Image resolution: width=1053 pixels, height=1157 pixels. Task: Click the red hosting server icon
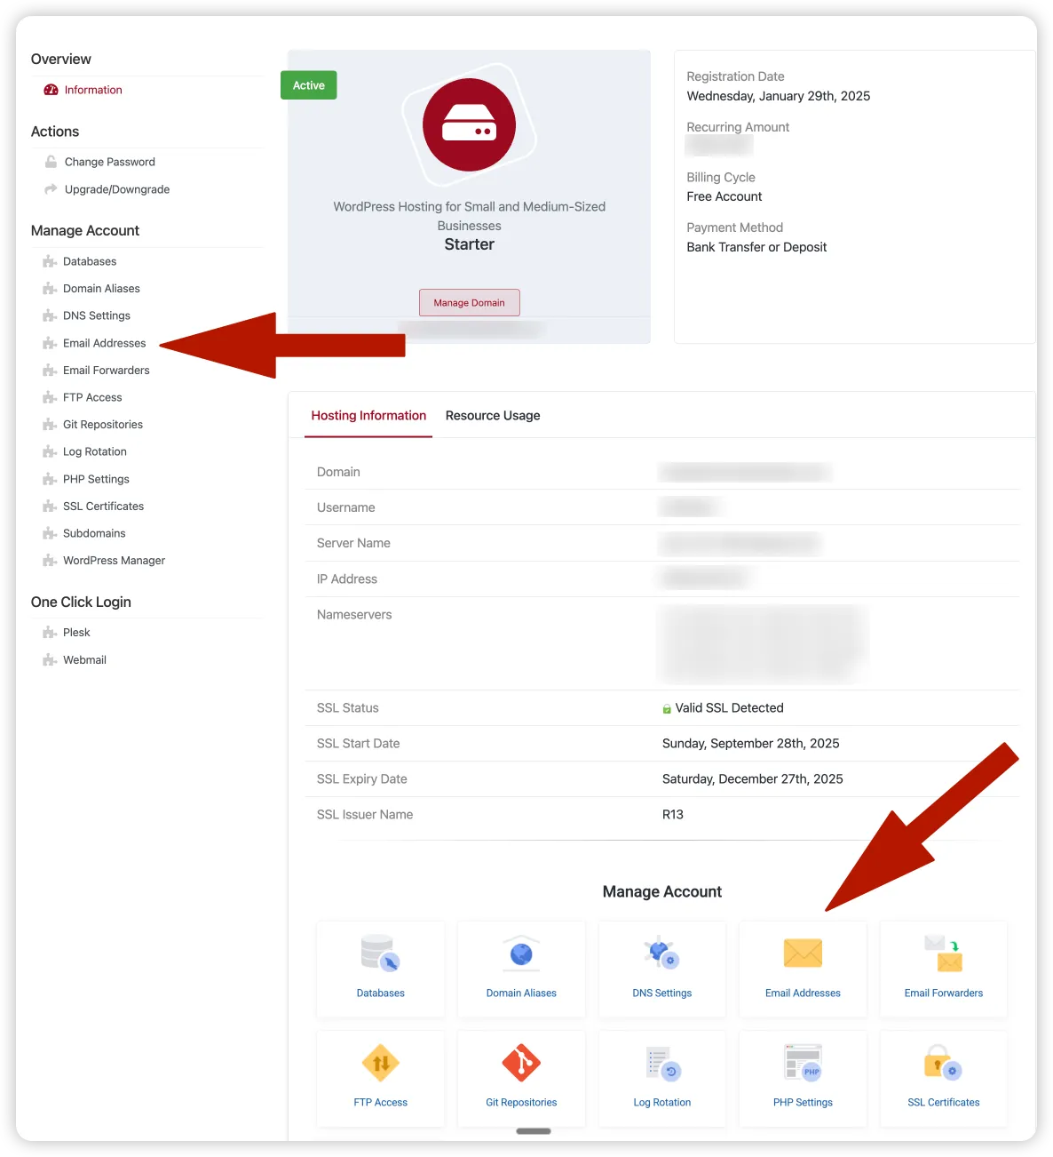click(469, 125)
